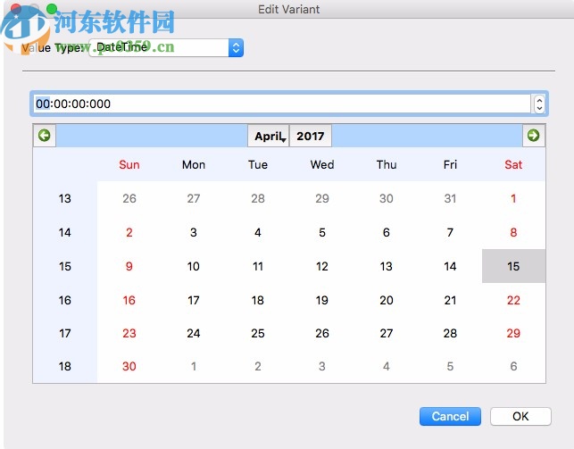Viewport: 574px width, 449px height.
Task: Select Saturday April 8
Action: [513, 233]
